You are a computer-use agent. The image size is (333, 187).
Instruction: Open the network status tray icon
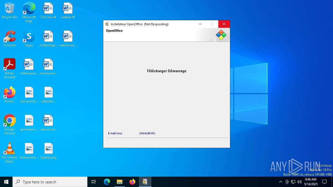pos(293,182)
